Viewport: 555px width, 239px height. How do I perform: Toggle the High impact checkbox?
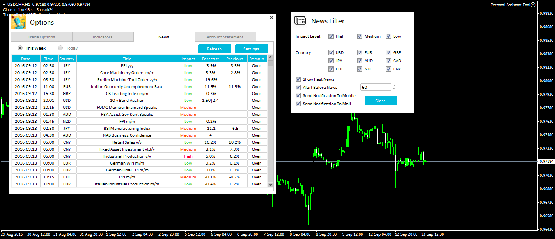click(331, 36)
